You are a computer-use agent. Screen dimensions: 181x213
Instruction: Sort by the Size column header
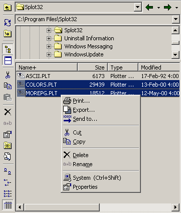pos(93,67)
